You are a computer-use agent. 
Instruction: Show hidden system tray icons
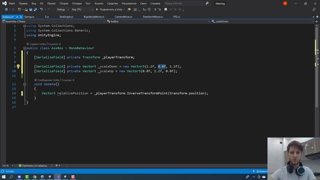(253, 177)
